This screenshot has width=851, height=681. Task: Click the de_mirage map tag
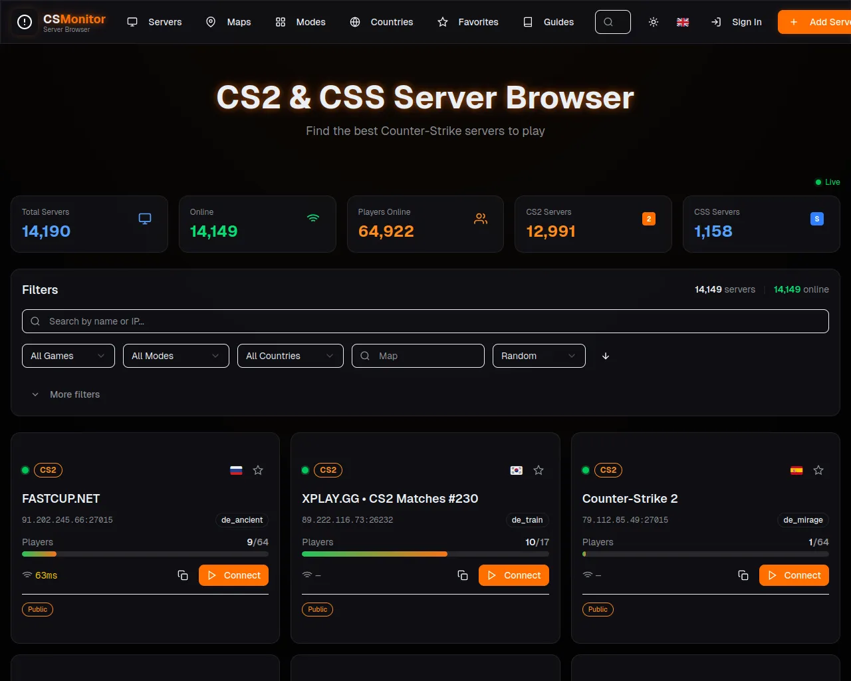pyautogui.click(x=803, y=520)
